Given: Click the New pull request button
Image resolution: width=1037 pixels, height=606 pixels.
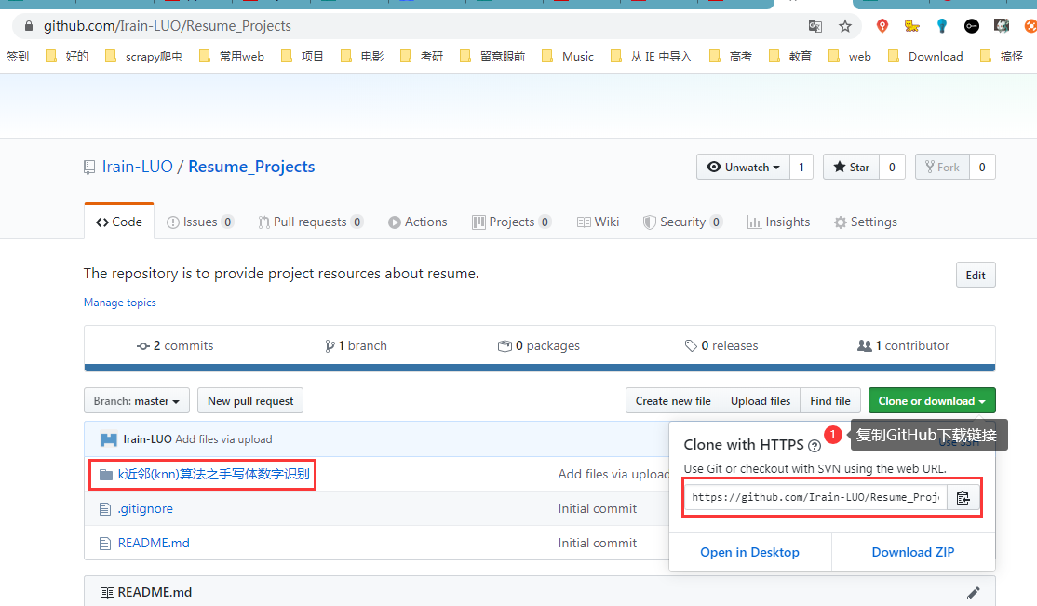Looking at the screenshot, I should tap(250, 401).
